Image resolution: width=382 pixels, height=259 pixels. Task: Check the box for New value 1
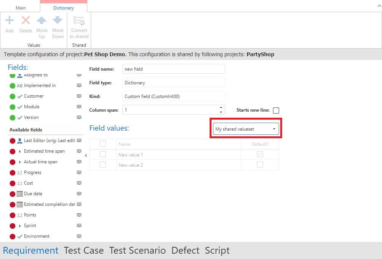[x=103, y=155]
